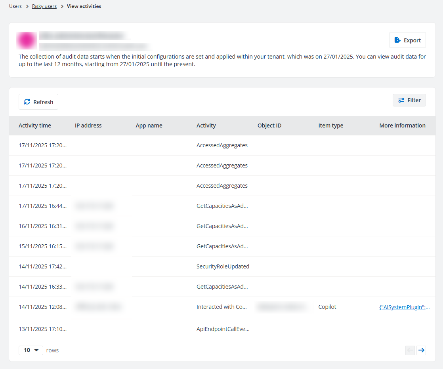Click the disabled previous page arrow
The width and height of the screenshot is (443, 369).
[410, 350]
